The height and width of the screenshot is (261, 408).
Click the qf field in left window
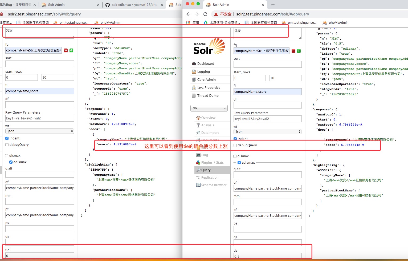pyautogui.click(x=40, y=188)
